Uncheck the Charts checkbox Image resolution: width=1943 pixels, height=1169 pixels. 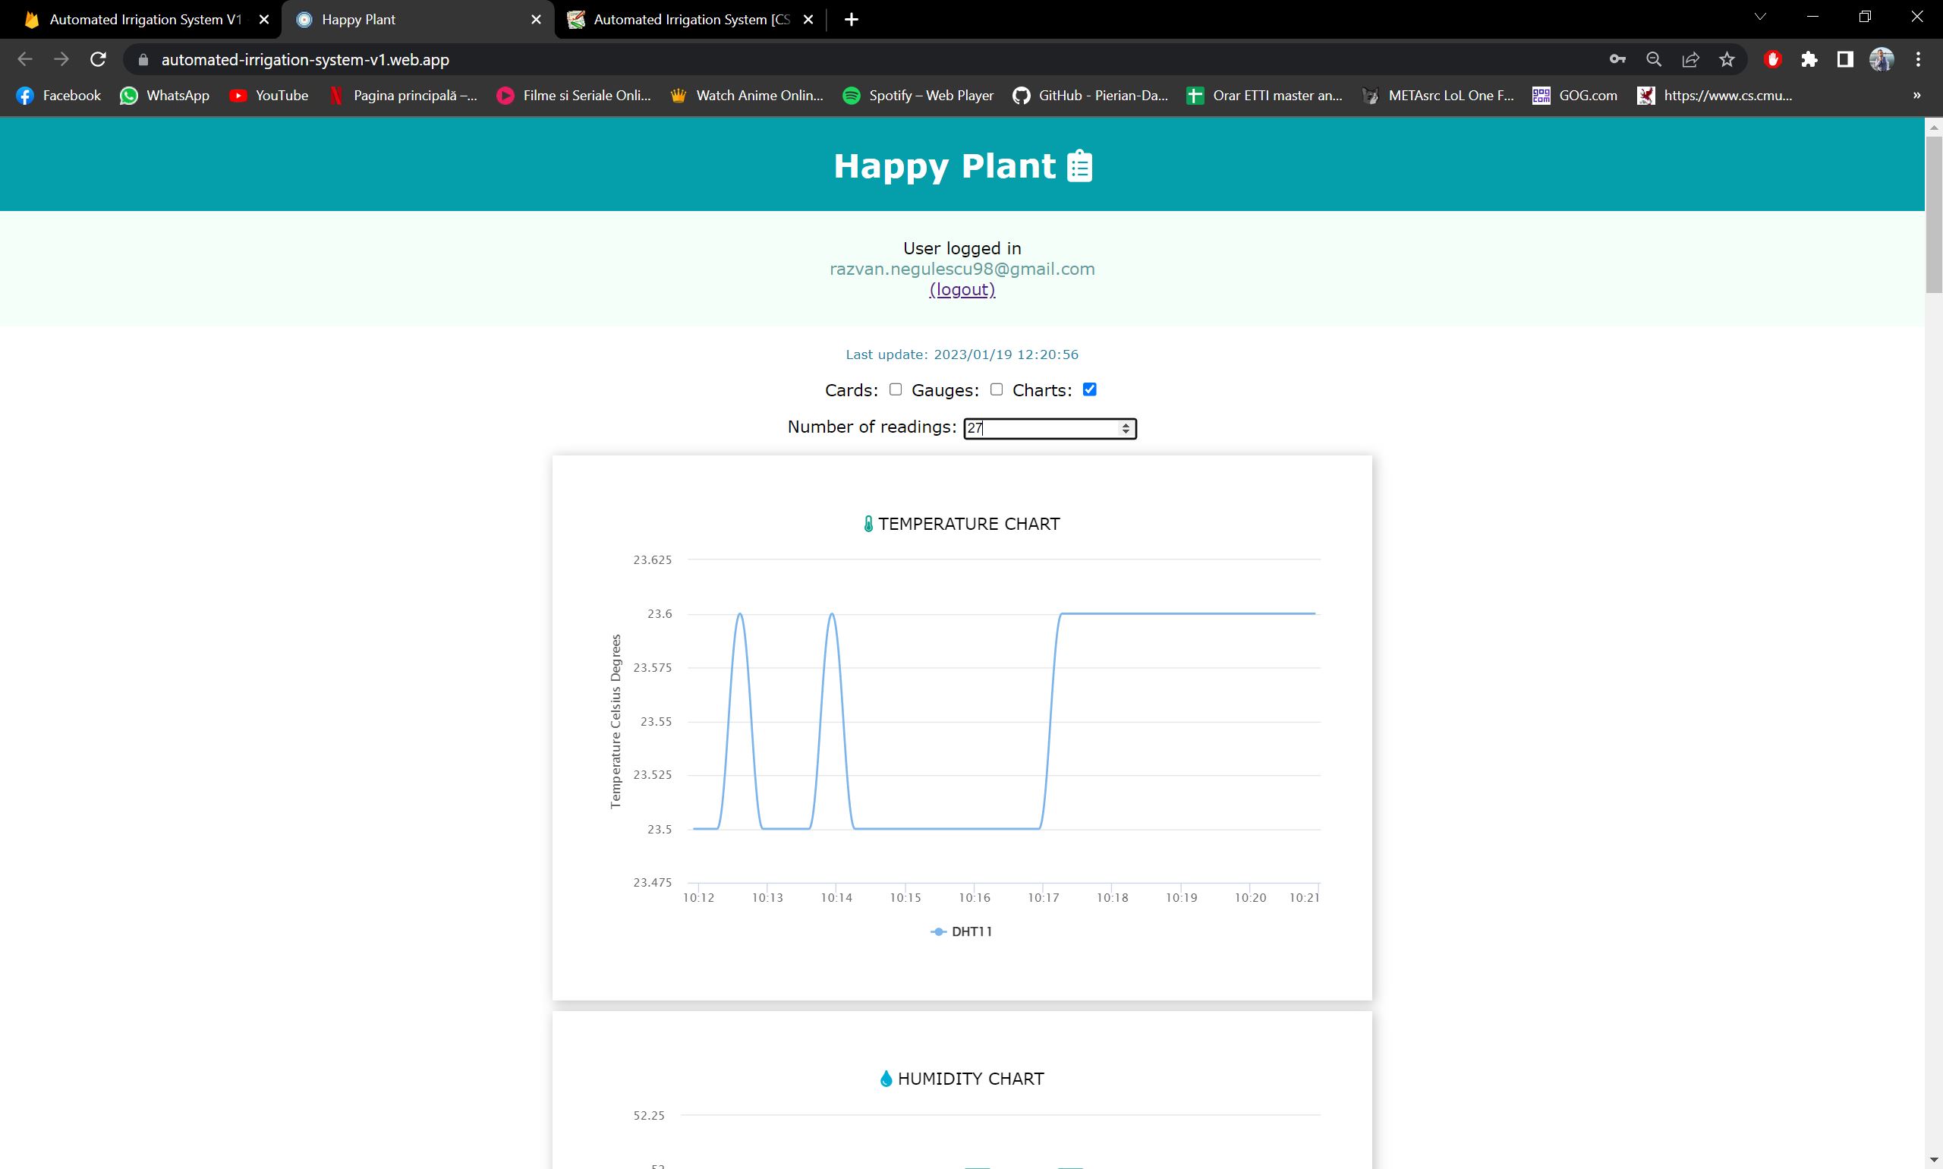pos(1089,389)
